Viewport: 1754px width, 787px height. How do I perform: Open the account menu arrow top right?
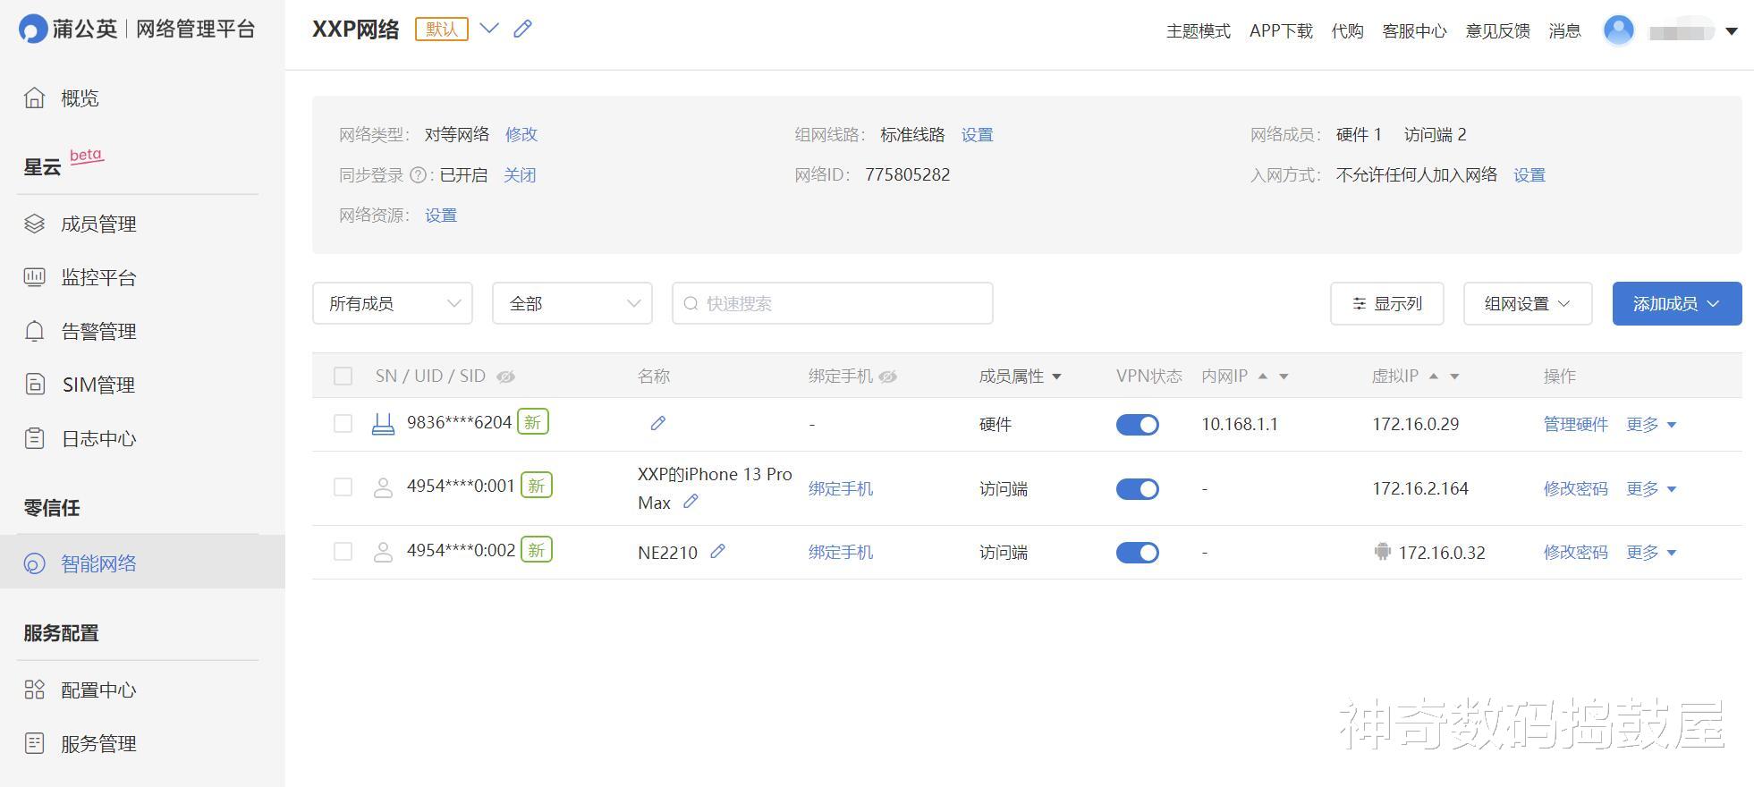1732,31
